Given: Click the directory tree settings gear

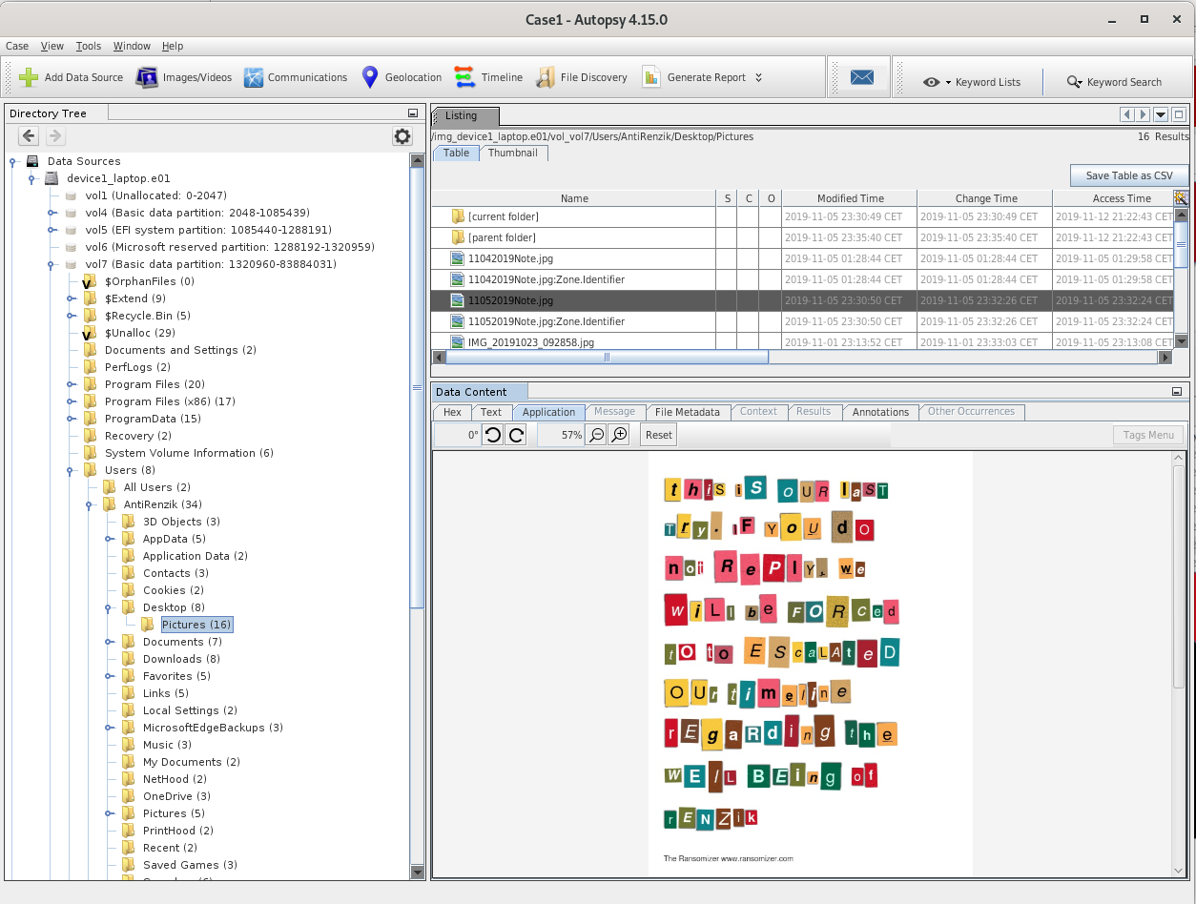Looking at the screenshot, I should (402, 136).
